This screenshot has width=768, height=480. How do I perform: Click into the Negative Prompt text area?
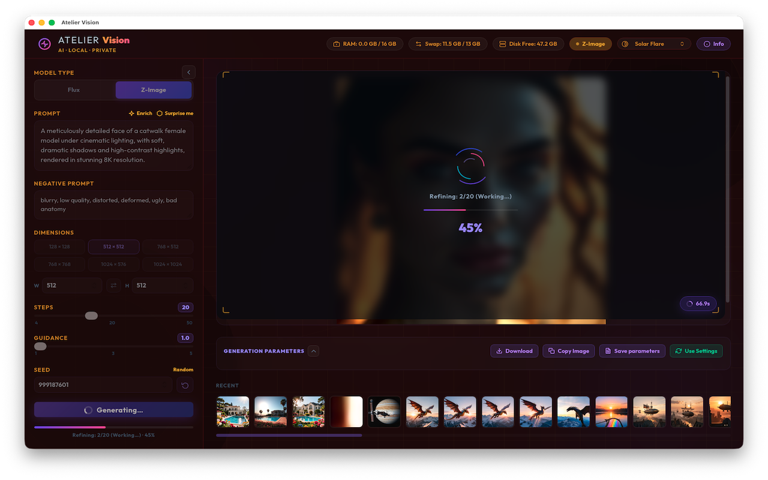(x=113, y=205)
